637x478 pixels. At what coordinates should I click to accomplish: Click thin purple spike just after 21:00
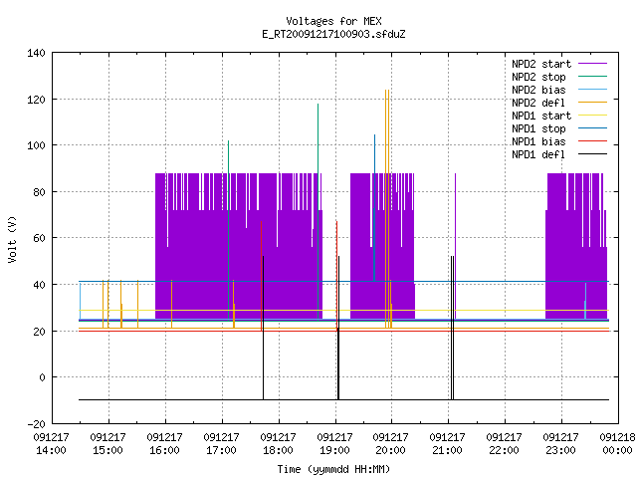pos(456,246)
